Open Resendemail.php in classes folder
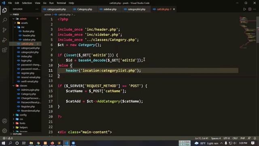This screenshot has width=259, height=146. 30,111
